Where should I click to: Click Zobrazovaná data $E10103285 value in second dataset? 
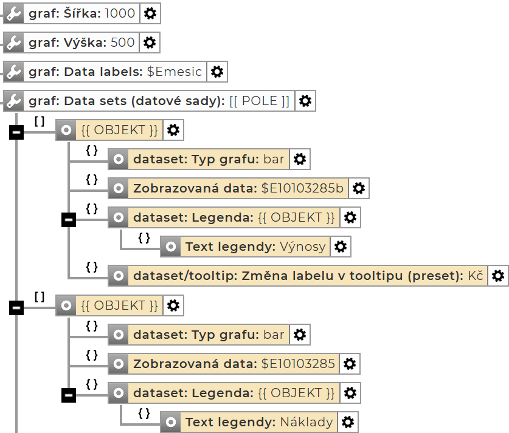298,364
